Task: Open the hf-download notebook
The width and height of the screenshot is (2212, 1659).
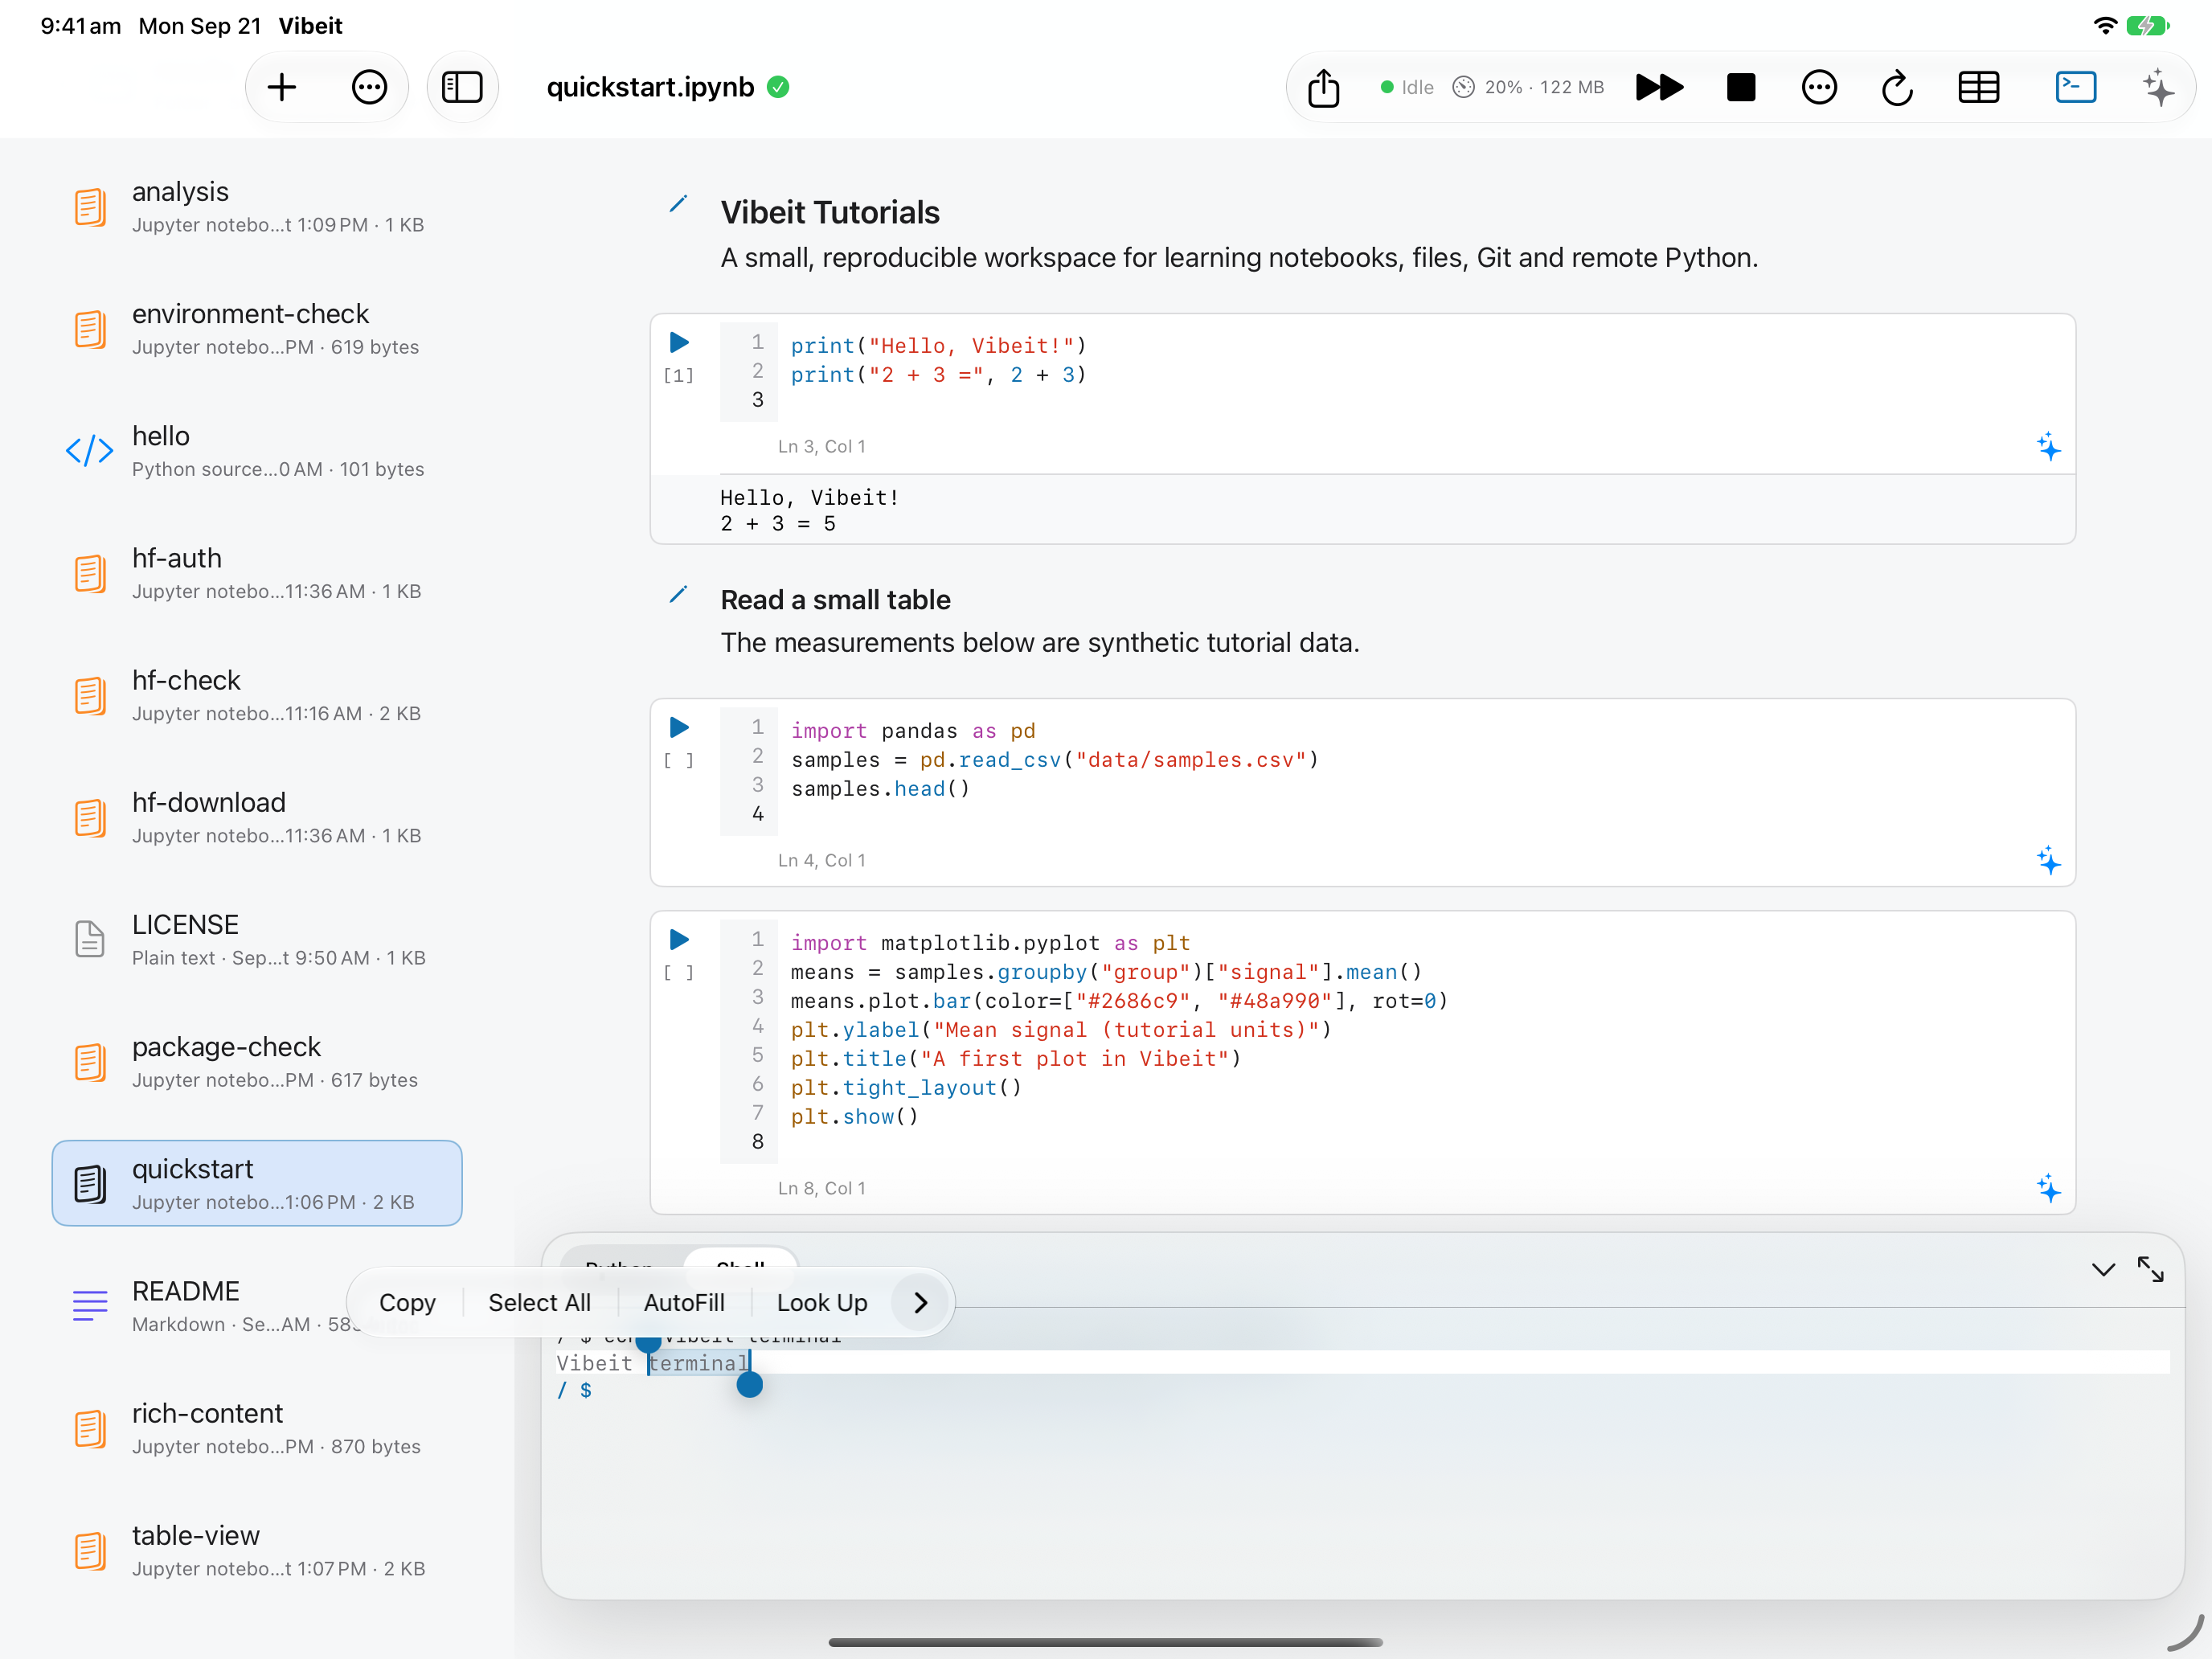Action: tap(257, 817)
